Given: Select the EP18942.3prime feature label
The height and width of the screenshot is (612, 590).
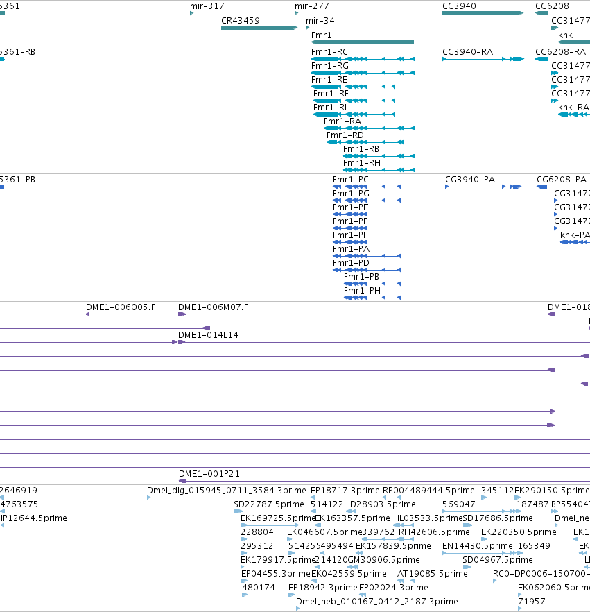Looking at the screenshot, I should tap(323, 588).
